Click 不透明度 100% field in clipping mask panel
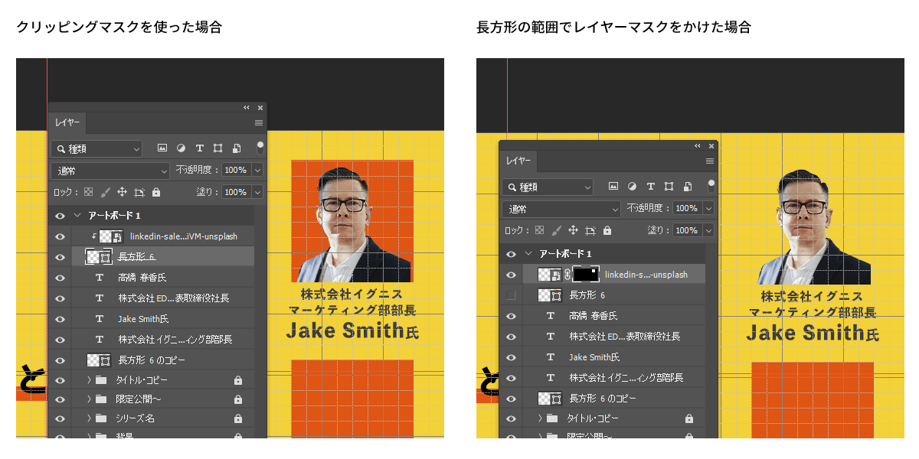919x459 pixels. [x=235, y=170]
